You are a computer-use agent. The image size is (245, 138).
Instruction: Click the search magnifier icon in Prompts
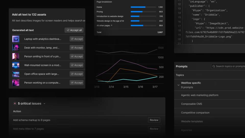coord(214,66)
